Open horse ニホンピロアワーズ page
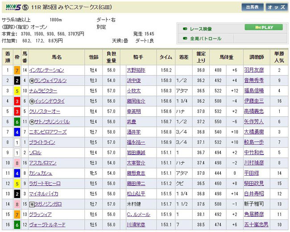Image resolution: width=290 pixels, height=232 pixels. [48, 132]
